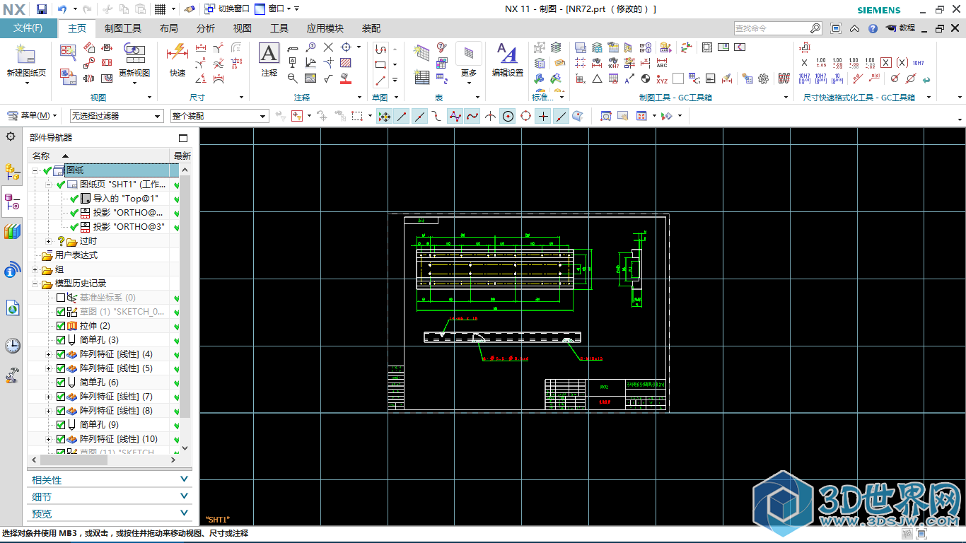
Task: Switch to Layout (布局) tab
Action: pos(168,28)
